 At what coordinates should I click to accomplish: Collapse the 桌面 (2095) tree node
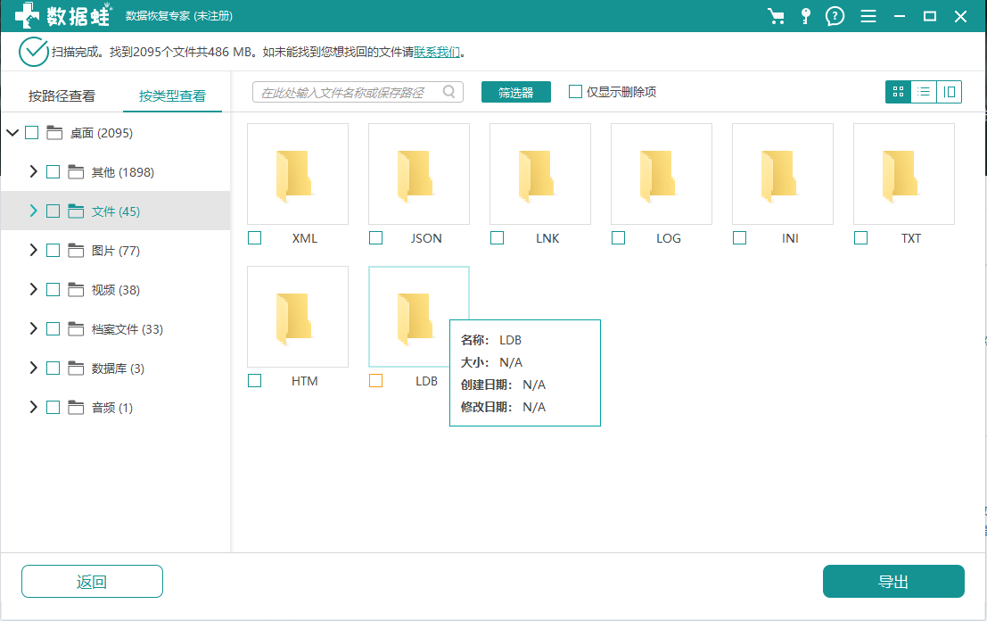click(x=12, y=133)
